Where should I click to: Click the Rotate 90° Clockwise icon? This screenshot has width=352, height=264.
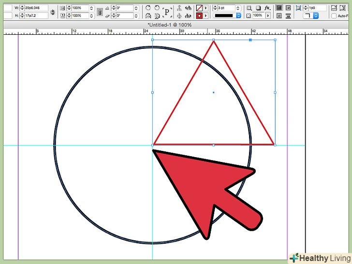tap(148, 8)
